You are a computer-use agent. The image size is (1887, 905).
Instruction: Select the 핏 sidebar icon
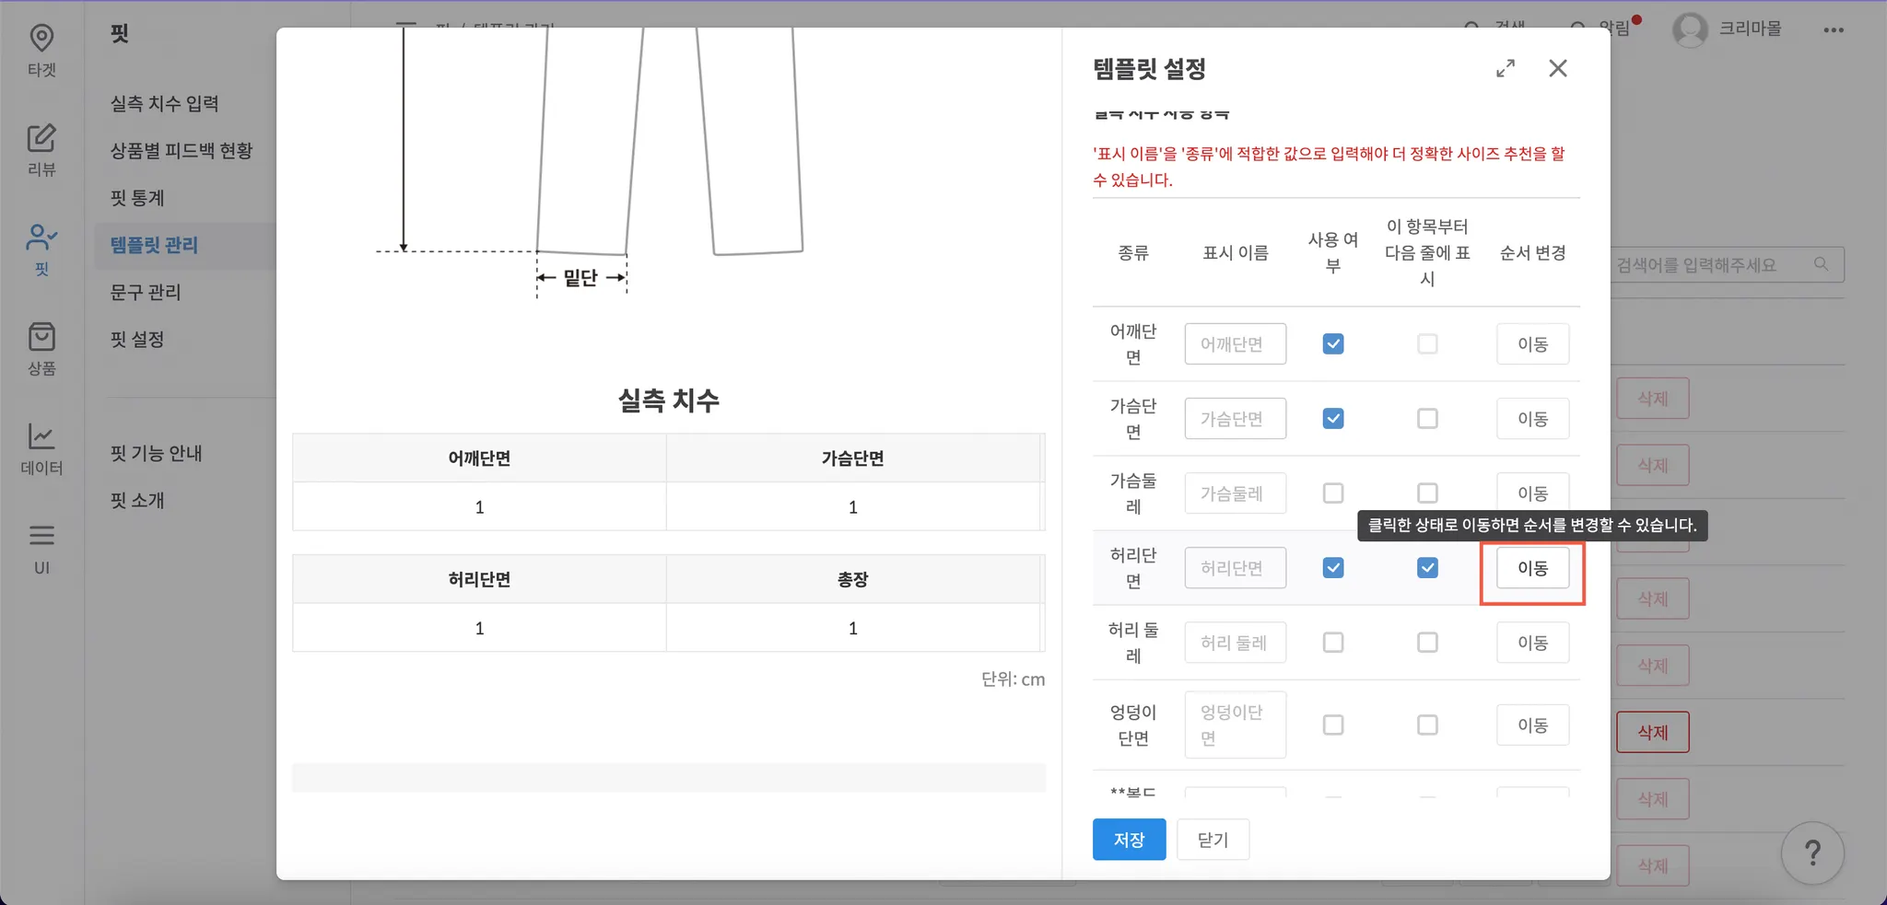coord(41,249)
